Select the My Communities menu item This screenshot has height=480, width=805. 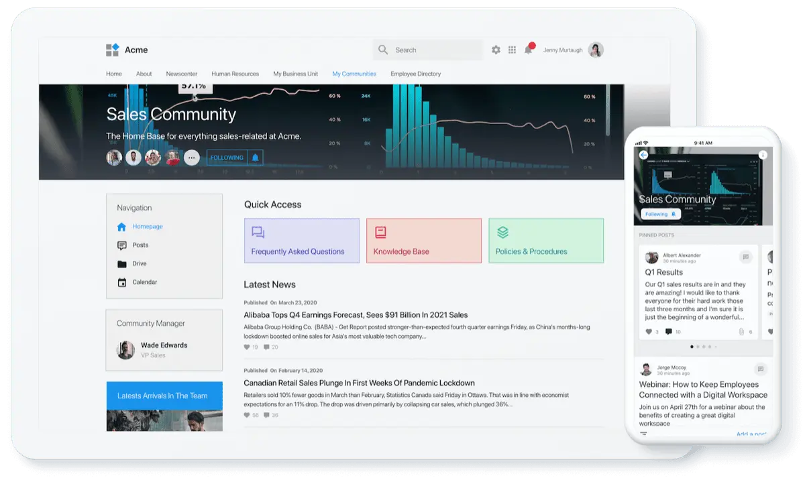pos(354,74)
